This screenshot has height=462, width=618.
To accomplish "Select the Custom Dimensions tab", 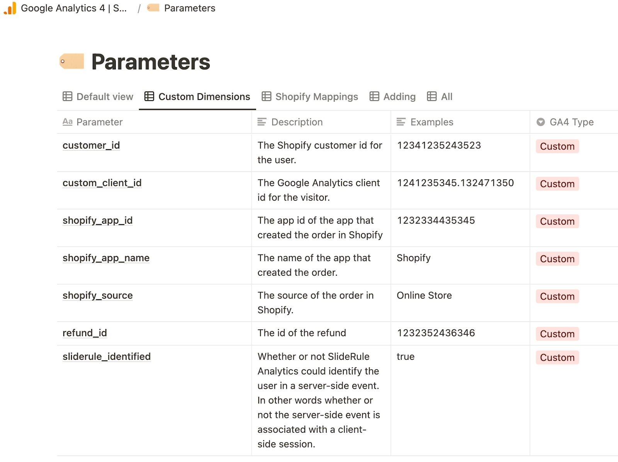I will click(x=197, y=96).
